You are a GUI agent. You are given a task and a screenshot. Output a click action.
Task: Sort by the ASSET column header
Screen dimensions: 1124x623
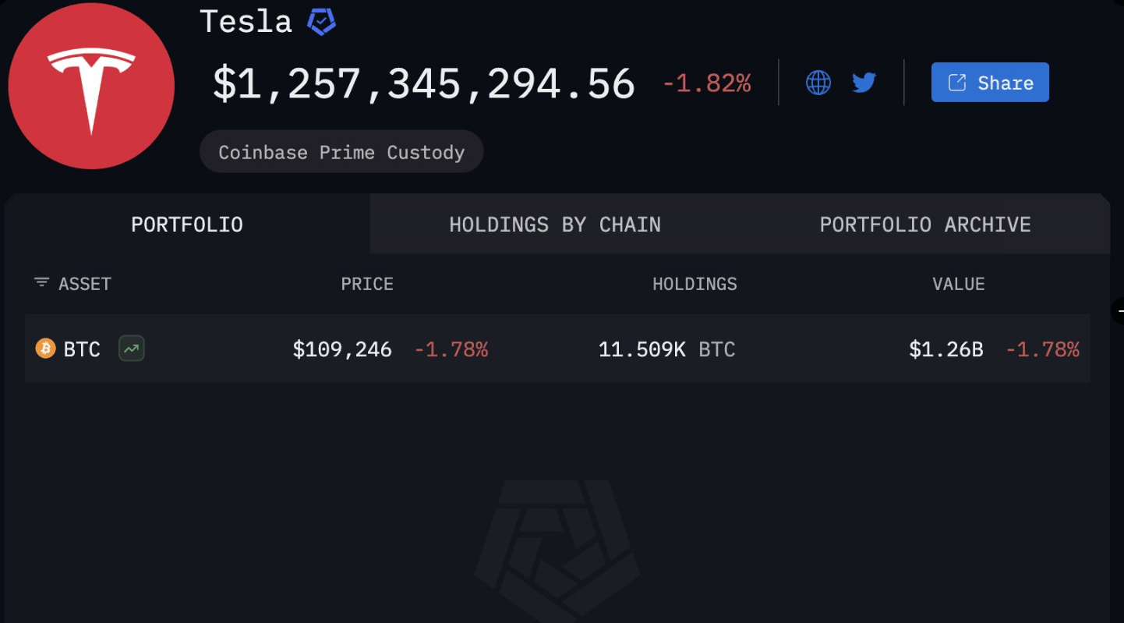(x=85, y=284)
